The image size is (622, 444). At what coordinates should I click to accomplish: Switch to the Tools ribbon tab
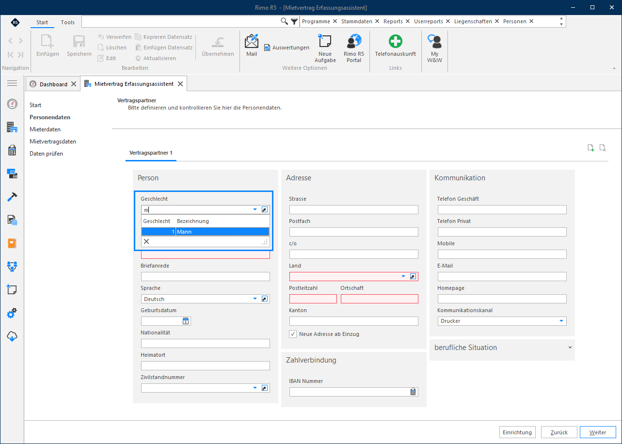[x=68, y=22]
